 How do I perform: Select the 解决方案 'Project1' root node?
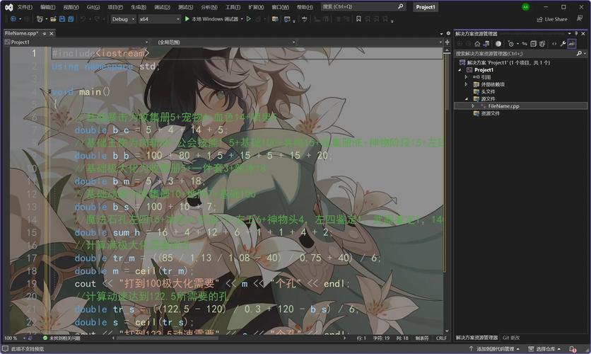(x=504, y=62)
